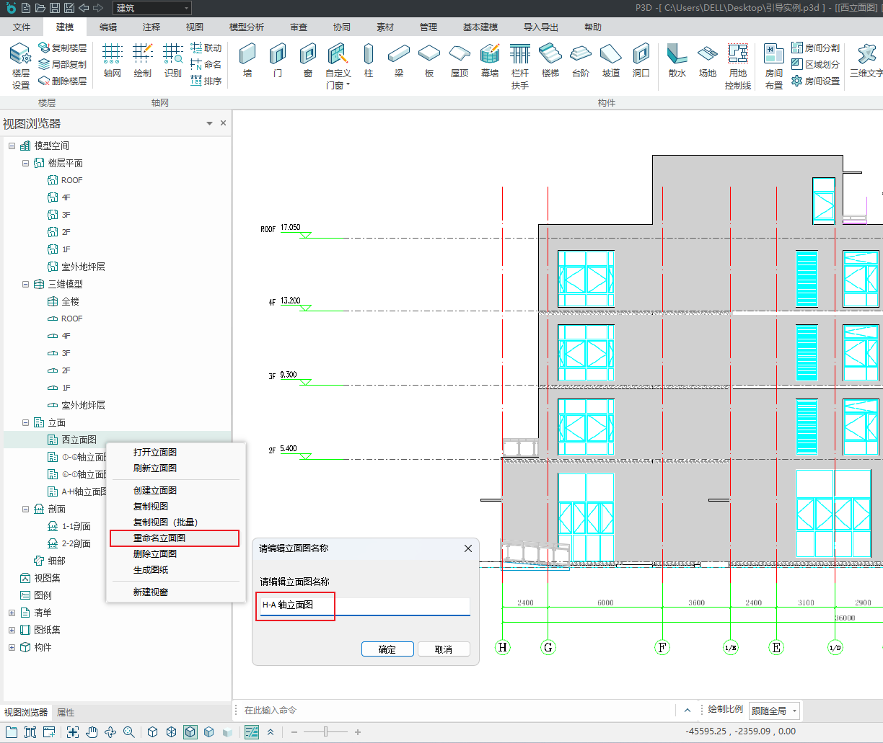Toggle the line-weight display button in status bar

coord(252,732)
